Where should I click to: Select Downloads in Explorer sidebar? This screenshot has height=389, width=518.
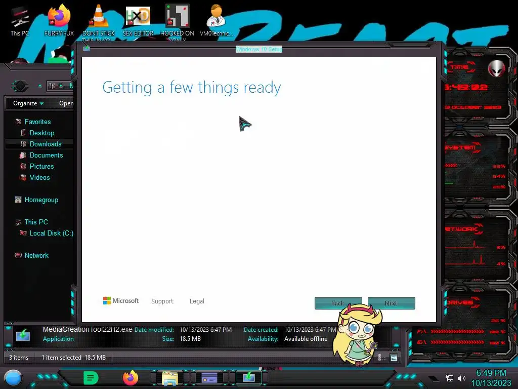(x=46, y=144)
